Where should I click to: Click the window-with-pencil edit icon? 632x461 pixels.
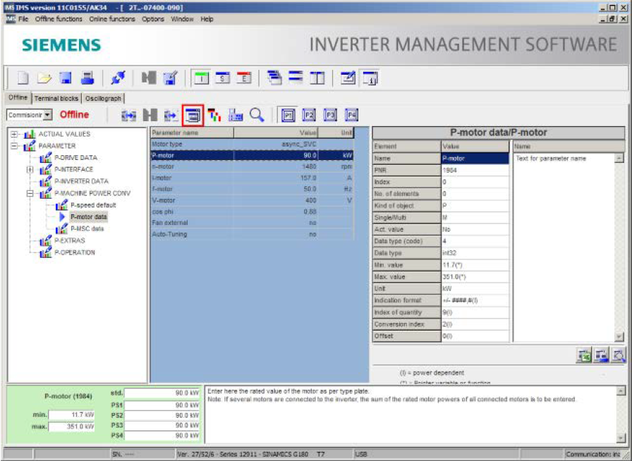tap(348, 78)
